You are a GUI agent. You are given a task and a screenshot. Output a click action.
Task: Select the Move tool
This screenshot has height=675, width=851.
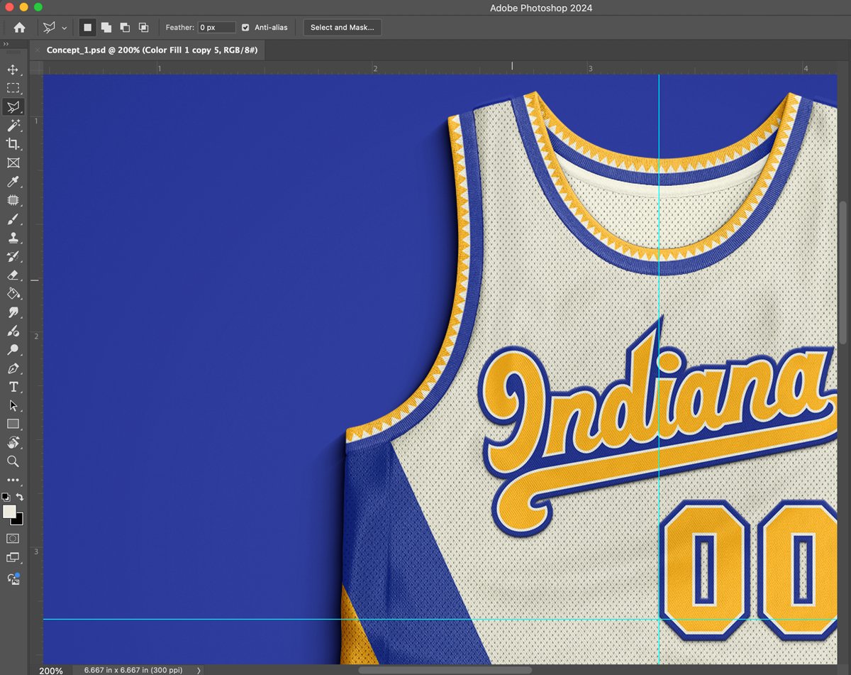pos(13,70)
